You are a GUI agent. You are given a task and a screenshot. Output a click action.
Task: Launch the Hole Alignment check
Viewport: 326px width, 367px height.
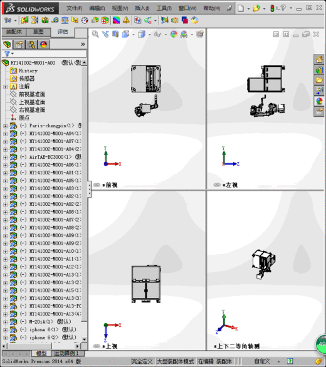click(45, 20)
